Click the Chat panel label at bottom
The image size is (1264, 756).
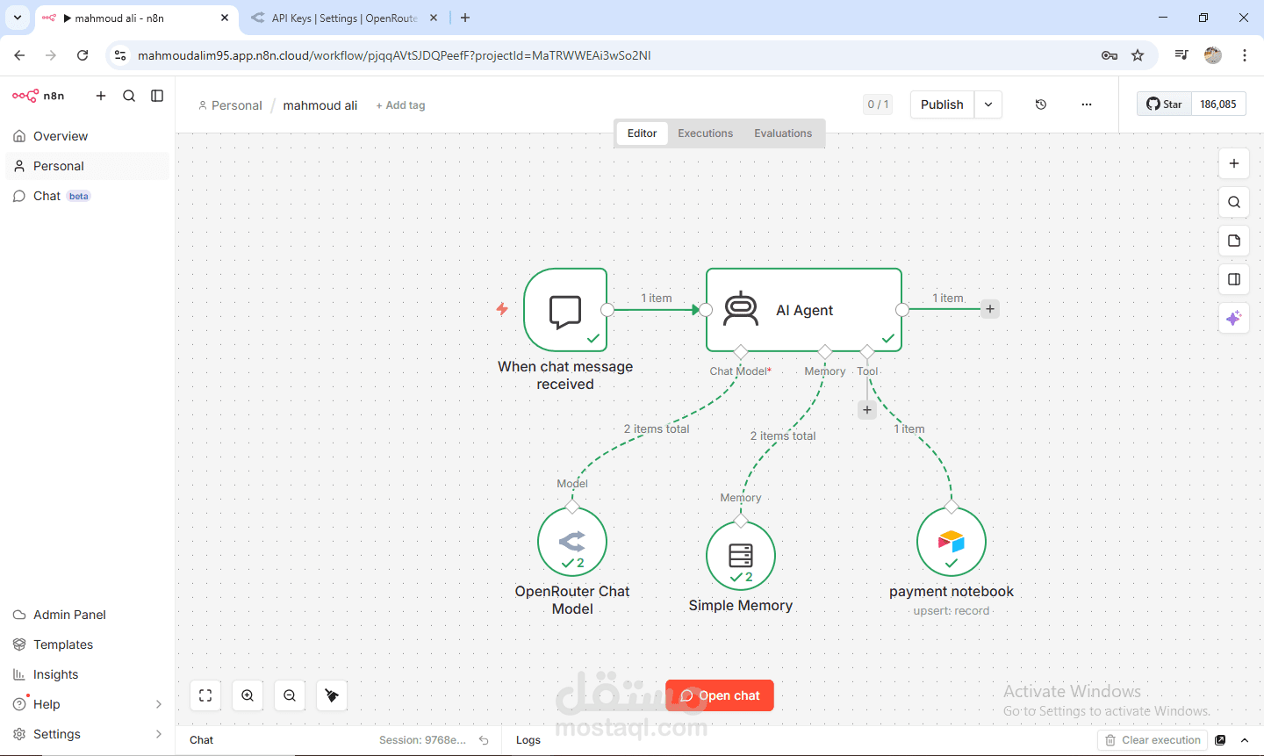tap(201, 740)
